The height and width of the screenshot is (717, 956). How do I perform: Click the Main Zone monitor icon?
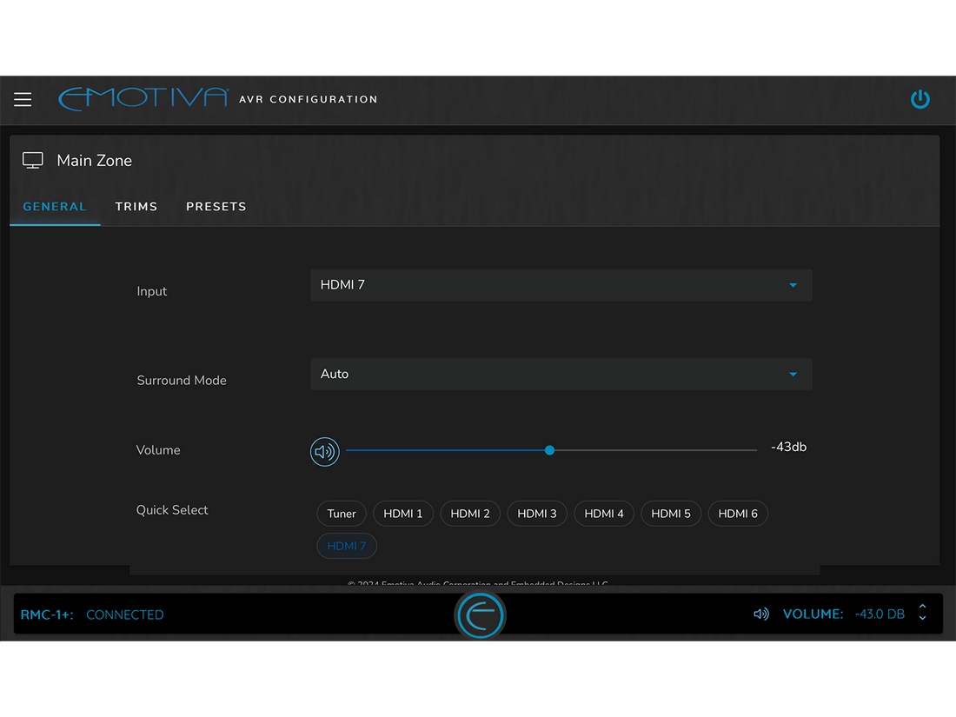tap(33, 161)
